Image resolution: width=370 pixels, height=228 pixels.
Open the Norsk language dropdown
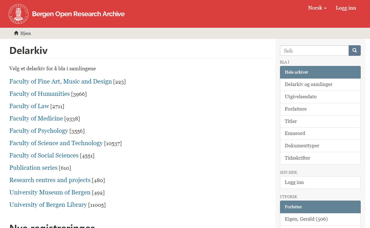click(317, 8)
